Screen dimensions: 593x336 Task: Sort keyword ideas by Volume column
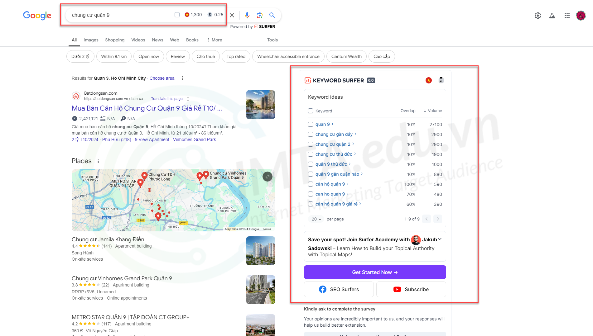point(433,111)
